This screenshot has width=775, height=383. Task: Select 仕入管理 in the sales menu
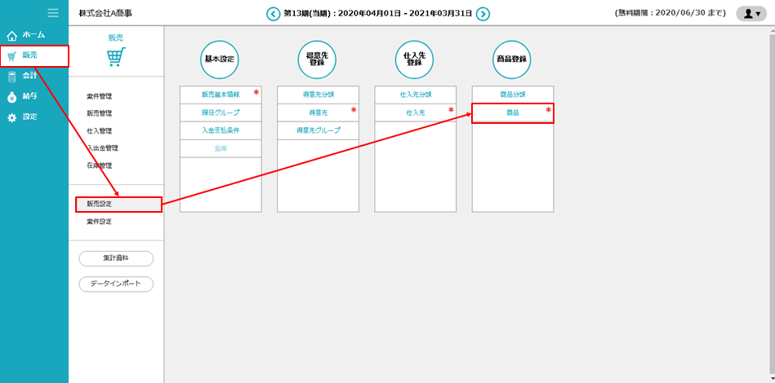[x=100, y=130]
